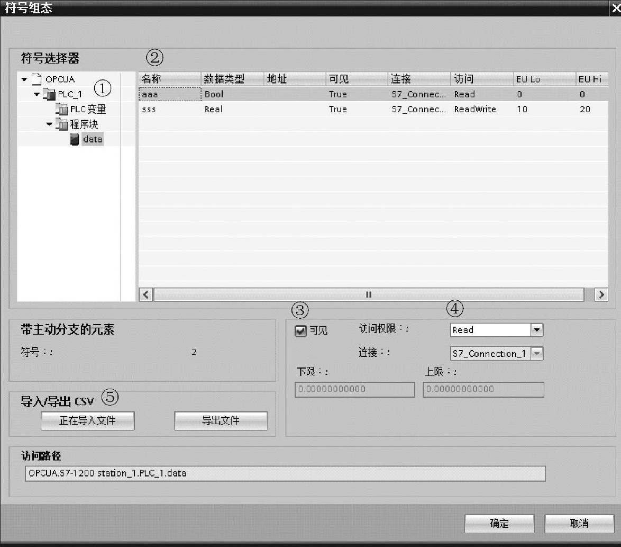
Task: Click the PLC变量 folder icon
Action: [x=61, y=109]
